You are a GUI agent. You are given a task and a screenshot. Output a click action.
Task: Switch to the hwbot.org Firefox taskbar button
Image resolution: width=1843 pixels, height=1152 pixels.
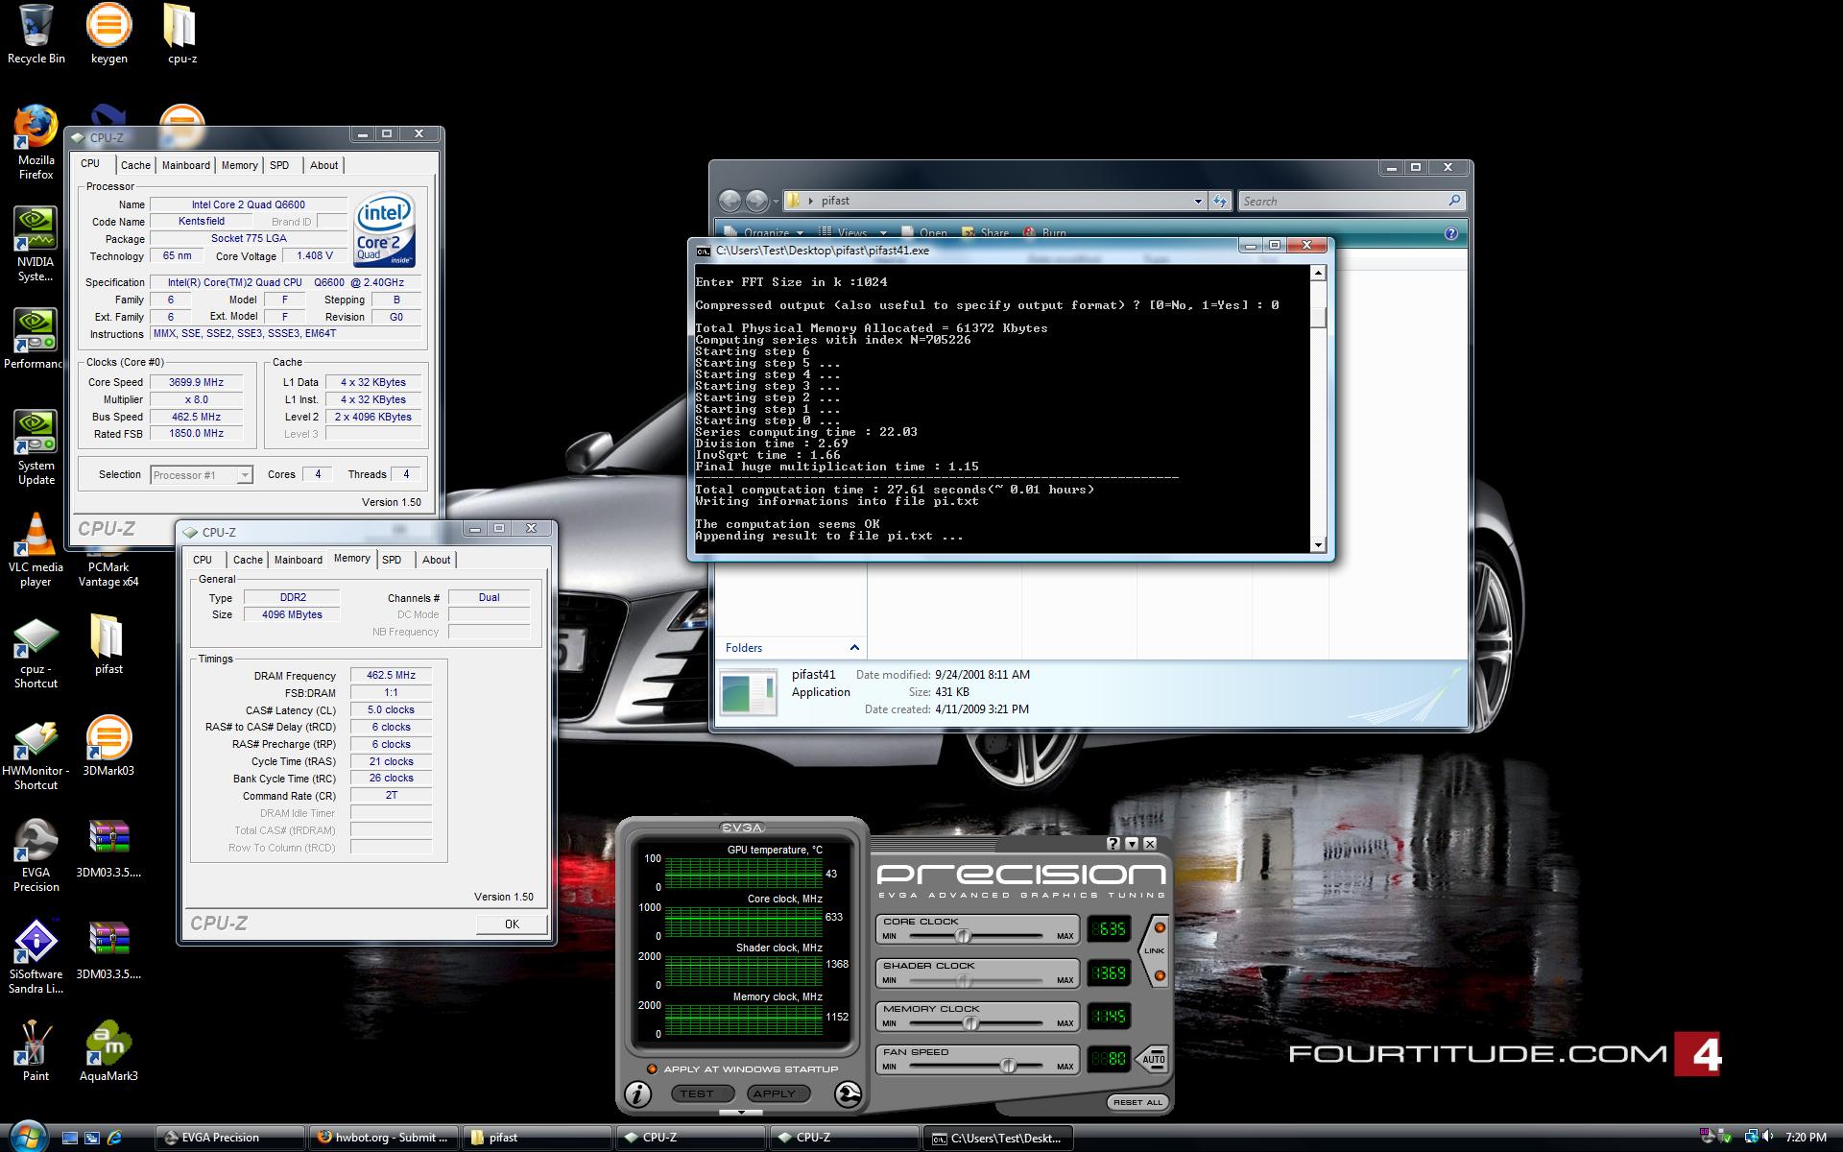point(383,1138)
